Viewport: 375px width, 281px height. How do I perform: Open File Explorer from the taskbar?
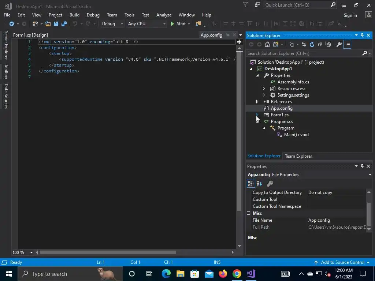(x=180, y=274)
